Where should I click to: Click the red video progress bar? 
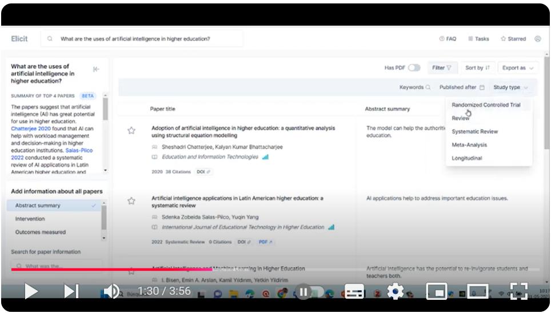pos(112,270)
